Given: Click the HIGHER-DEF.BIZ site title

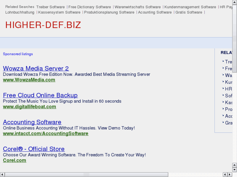Looking at the screenshot, I should (43, 25).
